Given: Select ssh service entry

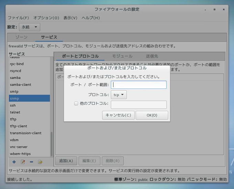Looking at the screenshot, I should point(29,105).
